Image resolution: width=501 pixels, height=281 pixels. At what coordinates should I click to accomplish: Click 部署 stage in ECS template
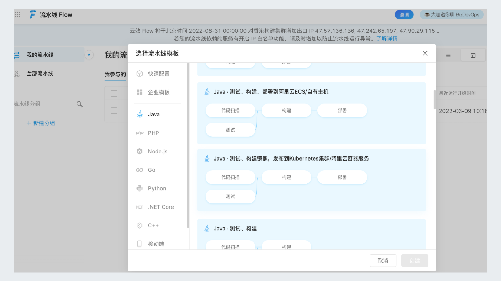point(342,110)
